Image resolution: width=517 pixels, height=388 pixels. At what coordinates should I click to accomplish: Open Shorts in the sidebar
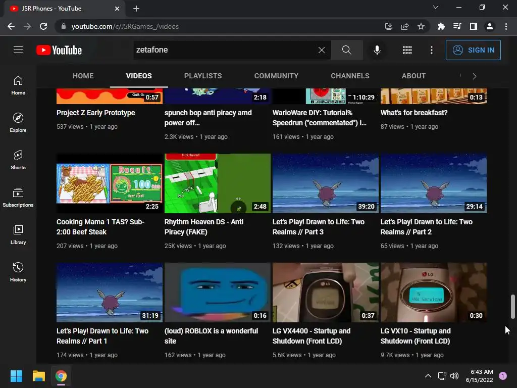pos(18,160)
